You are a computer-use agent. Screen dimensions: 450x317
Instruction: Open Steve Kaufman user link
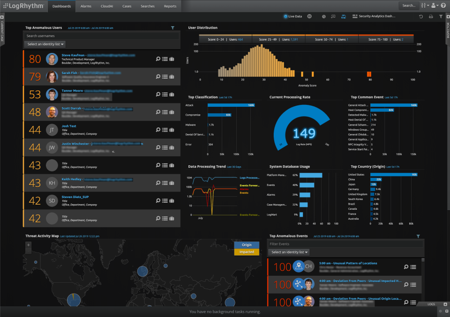pyautogui.click(x=73, y=55)
